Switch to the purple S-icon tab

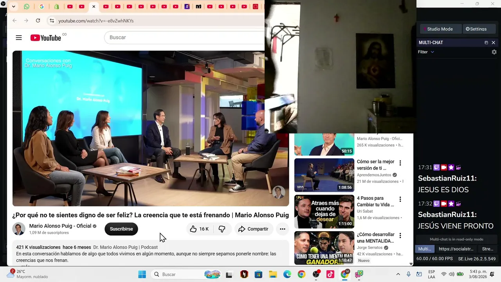tap(187, 7)
